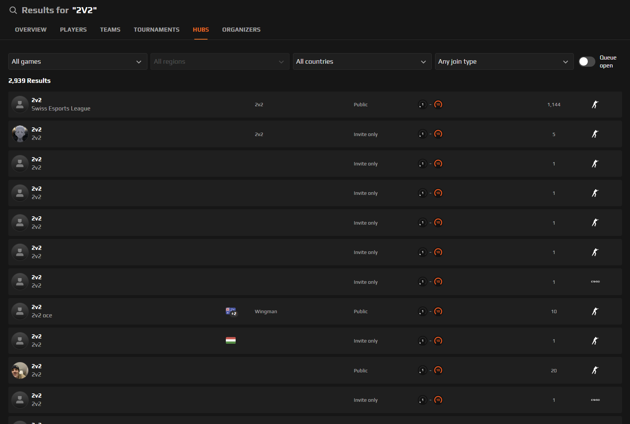Click the Hungarian flag icon

click(x=230, y=340)
